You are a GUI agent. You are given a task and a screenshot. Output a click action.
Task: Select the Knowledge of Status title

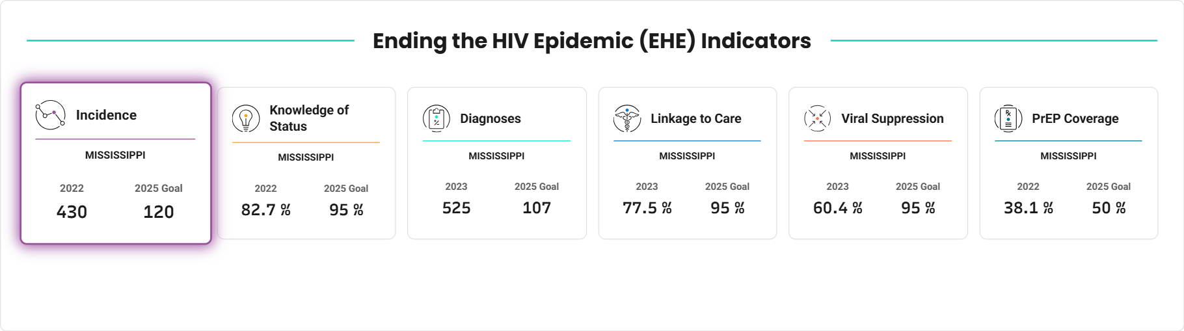pyautogui.click(x=309, y=118)
